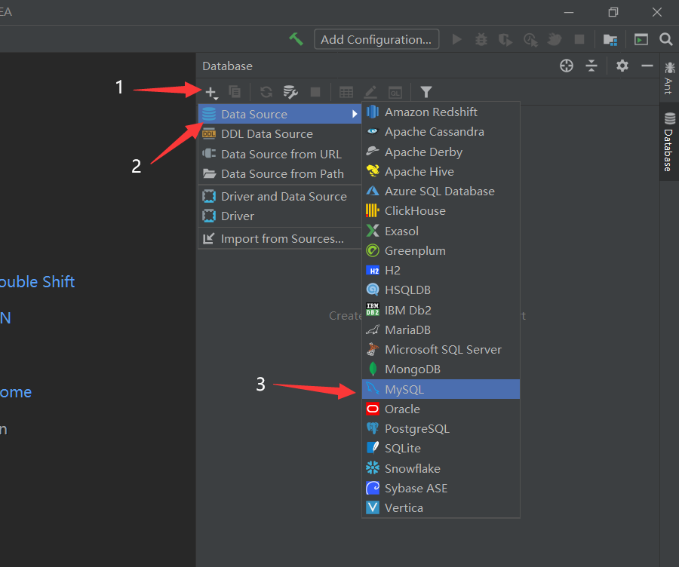Open the query console QL icon
Screen dimensions: 679x567
(x=395, y=92)
